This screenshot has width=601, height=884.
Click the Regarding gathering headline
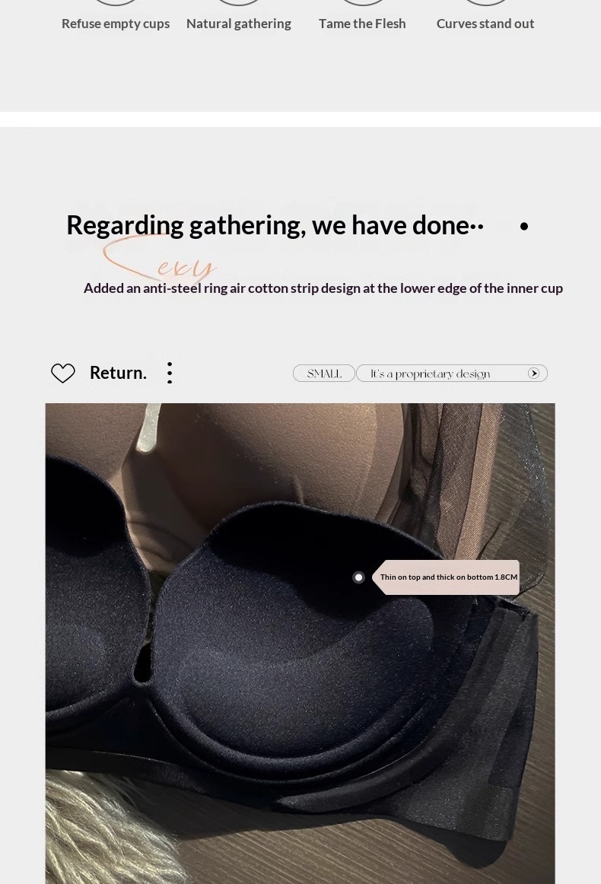tap(275, 225)
